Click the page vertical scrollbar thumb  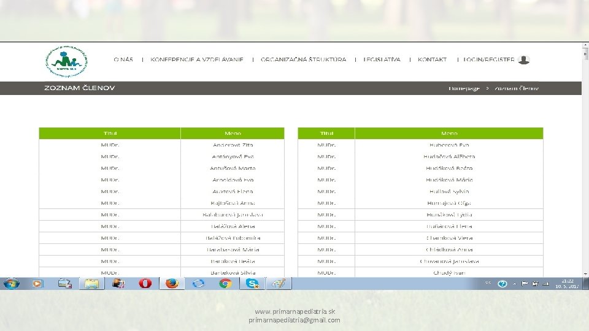[585, 55]
